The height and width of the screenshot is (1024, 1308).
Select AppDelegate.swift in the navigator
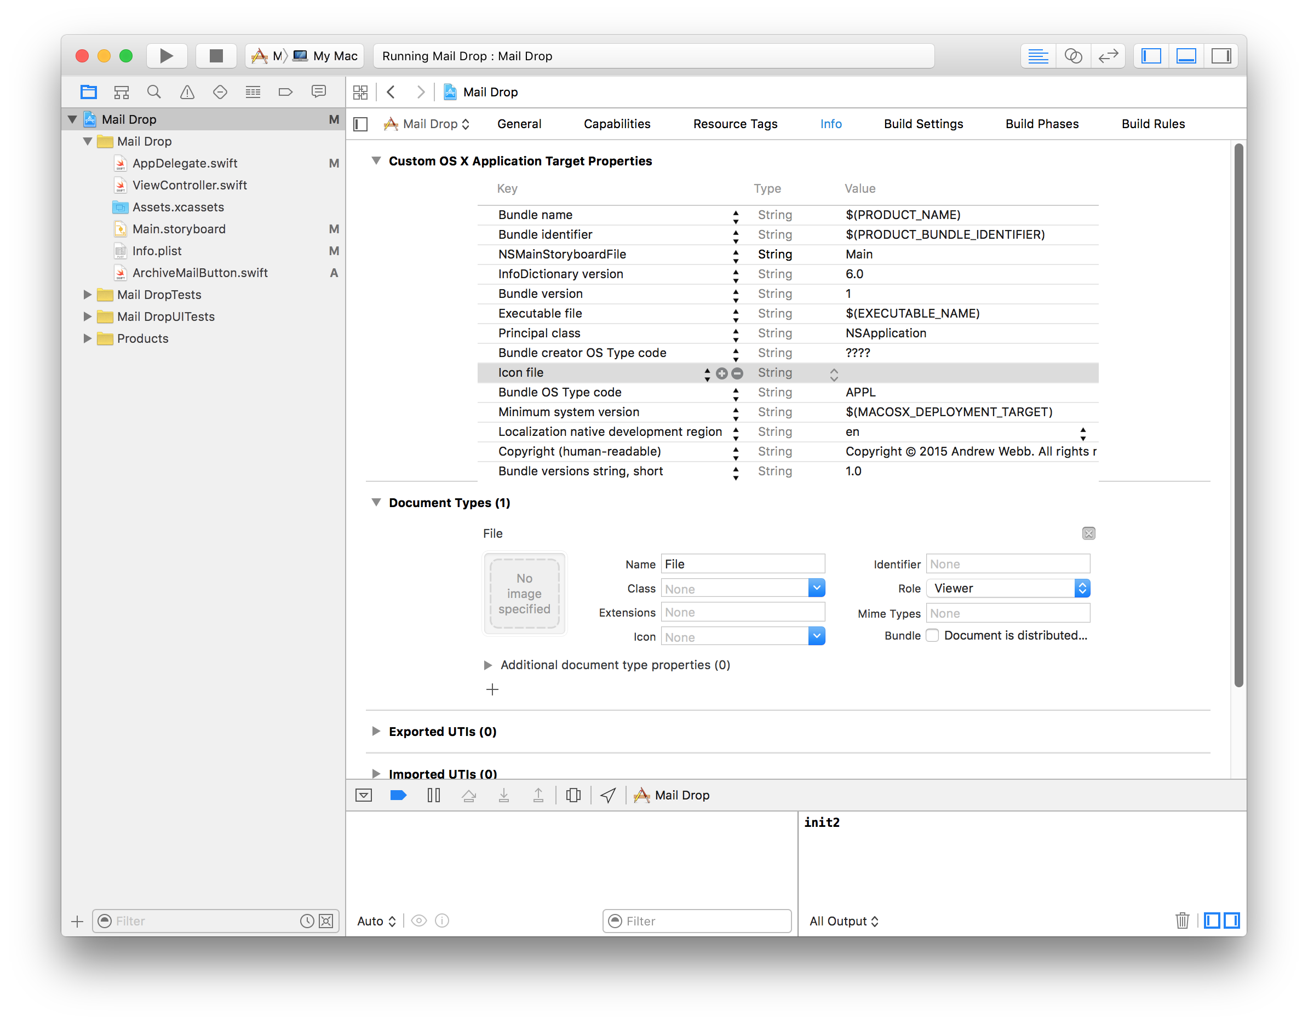click(x=185, y=163)
